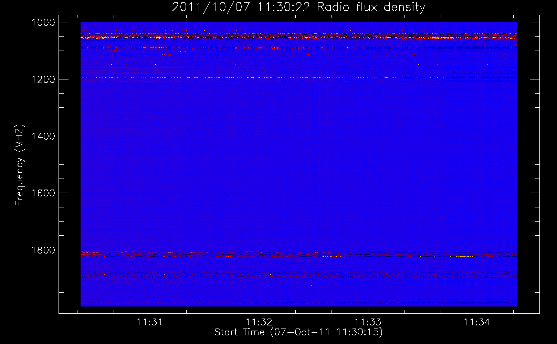
Task: Click the 'Start Time (07-Oct-11 11:30:15)' axis label
Action: [298, 332]
